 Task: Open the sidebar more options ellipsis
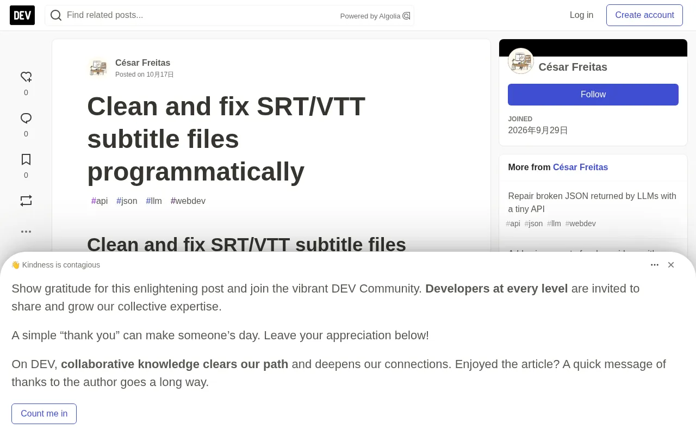click(x=26, y=232)
